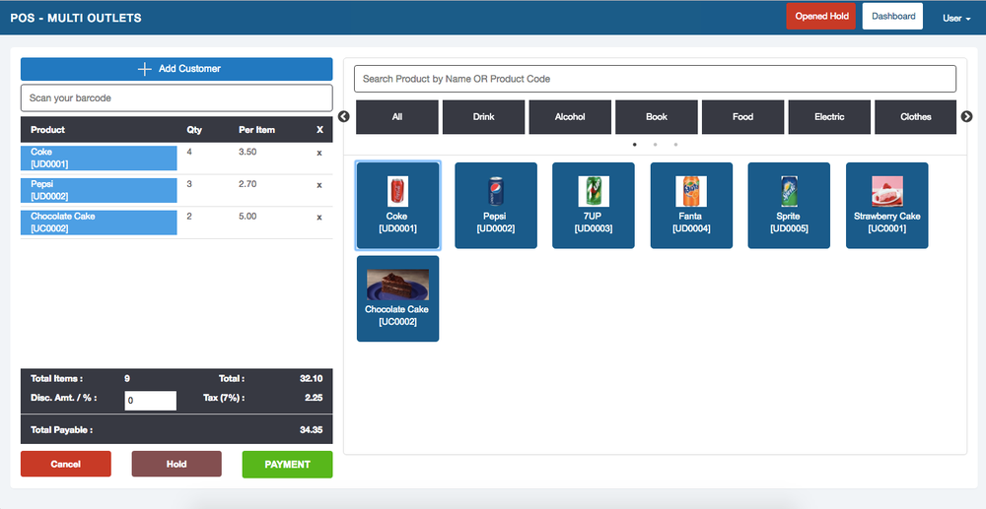986x509 pixels.
Task: Filter products by Book category
Action: pos(657,117)
